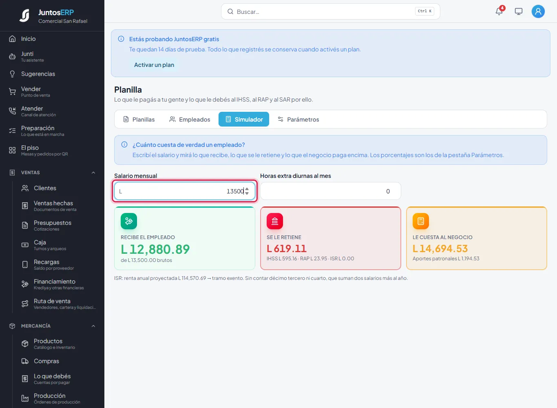Click the Productos box icon

click(x=25, y=344)
